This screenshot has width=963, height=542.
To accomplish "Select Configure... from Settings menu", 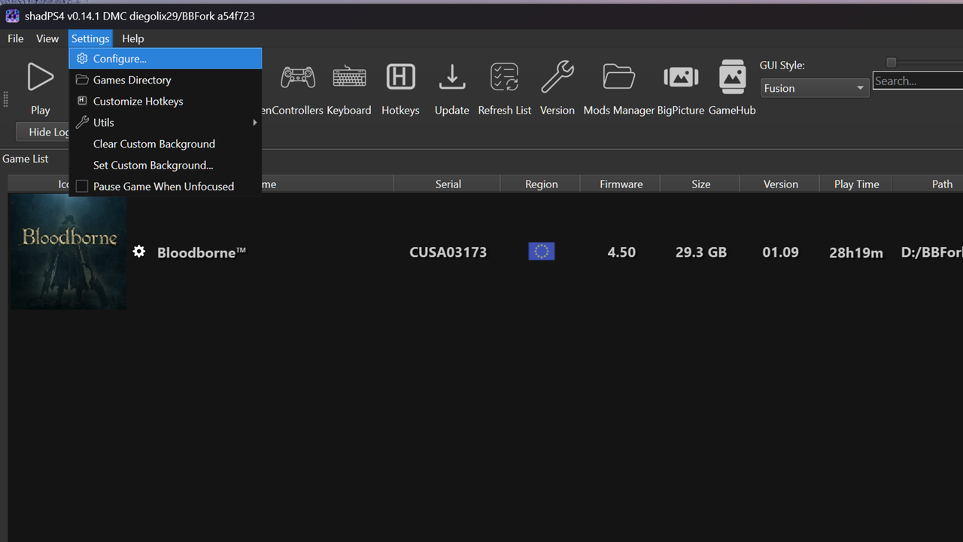I will pyautogui.click(x=165, y=59).
